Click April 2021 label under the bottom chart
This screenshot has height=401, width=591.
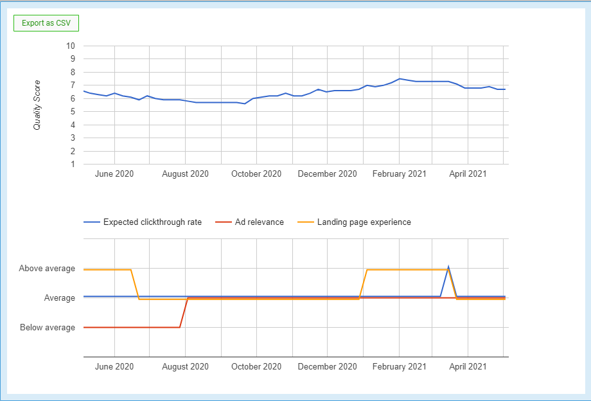click(467, 367)
